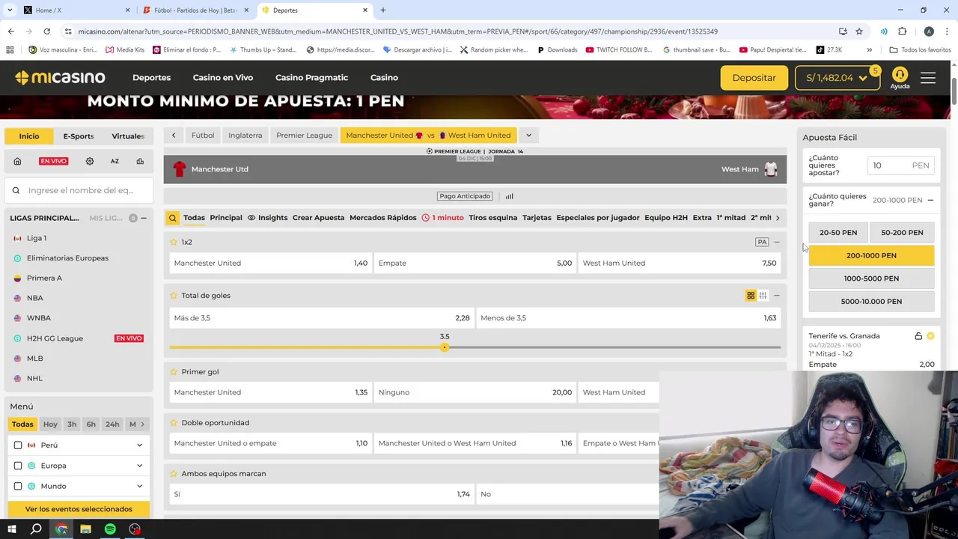Open the Deportes menu
This screenshot has height=539, width=958.
pos(151,78)
